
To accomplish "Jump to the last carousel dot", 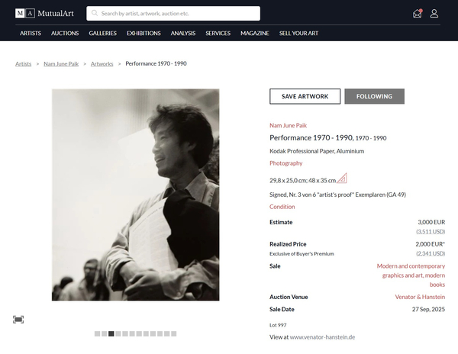I will click(x=174, y=333).
